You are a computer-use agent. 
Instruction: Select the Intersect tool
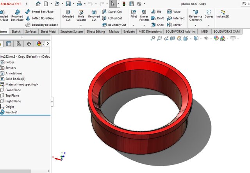(x=176, y=18)
